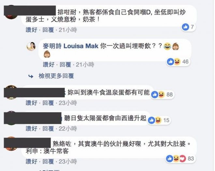Like Louisa Mak's reply via 讚好
This screenshot has width=215, height=171.
[49, 65]
